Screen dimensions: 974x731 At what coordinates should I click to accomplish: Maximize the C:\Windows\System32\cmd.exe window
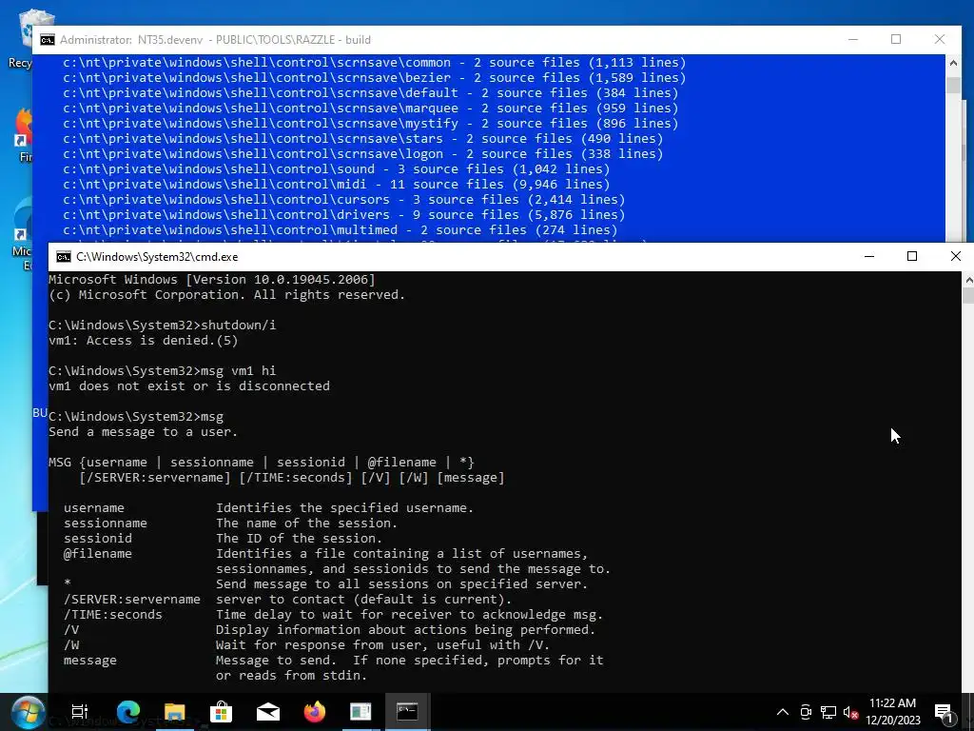(x=912, y=256)
